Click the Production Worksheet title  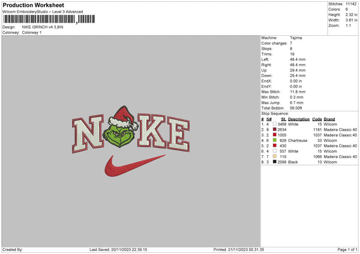point(34,5)
